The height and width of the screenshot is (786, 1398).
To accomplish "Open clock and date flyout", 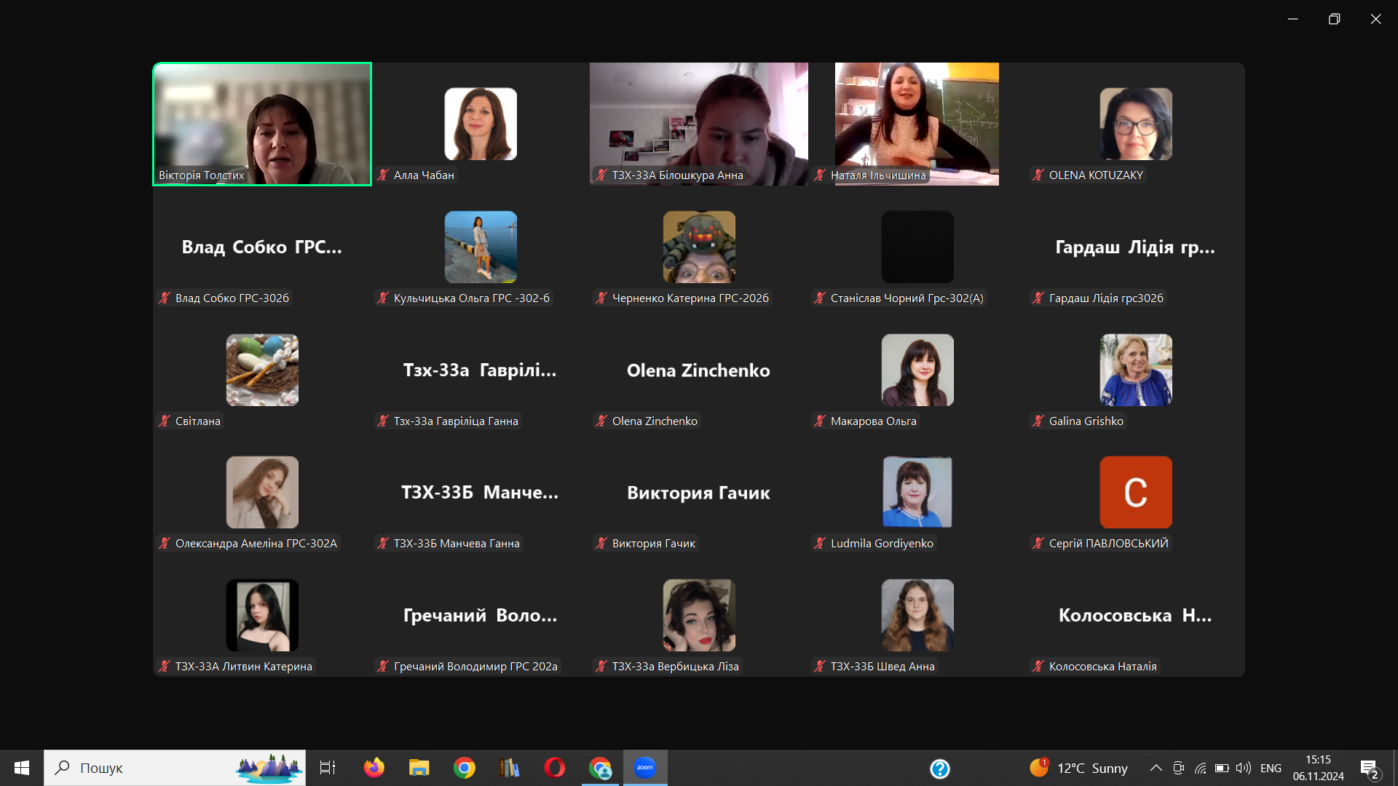I will (x=1318, y=768).
